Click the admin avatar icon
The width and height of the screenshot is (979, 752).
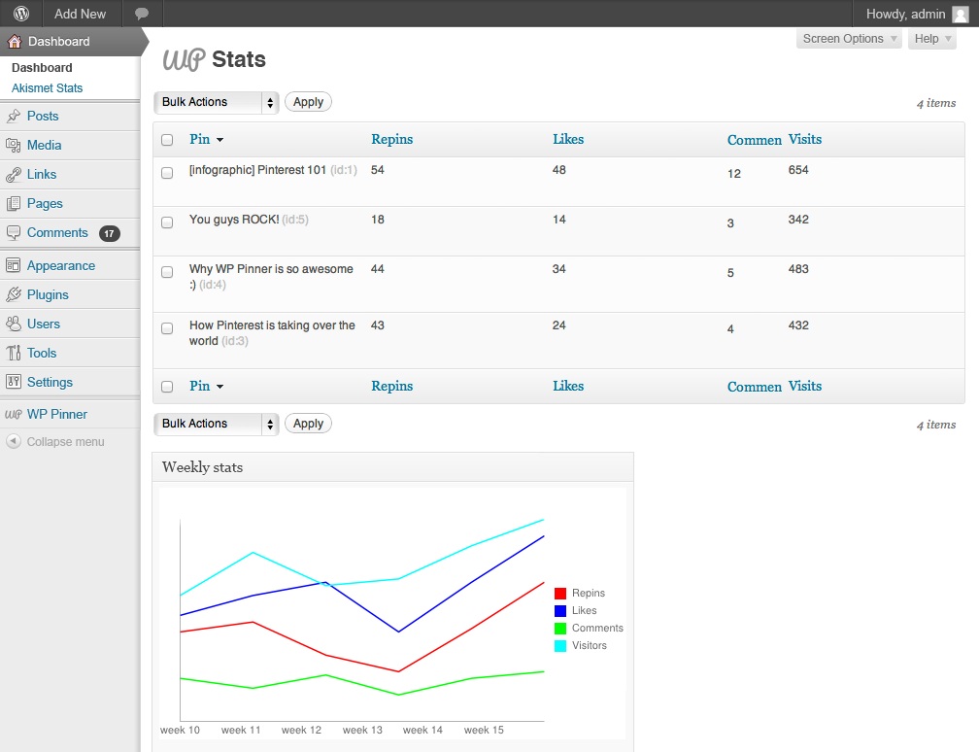(961, 14)
